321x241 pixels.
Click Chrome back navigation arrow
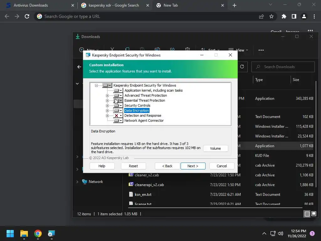tap(7, 16)
